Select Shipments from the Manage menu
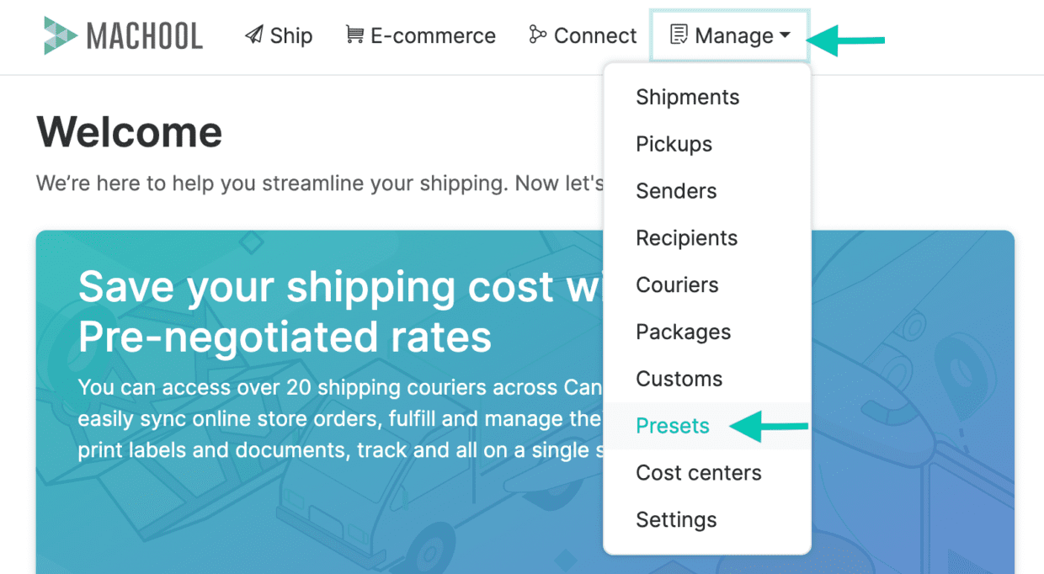This screenshot has height=574, width=1044. tap(688, 97)
